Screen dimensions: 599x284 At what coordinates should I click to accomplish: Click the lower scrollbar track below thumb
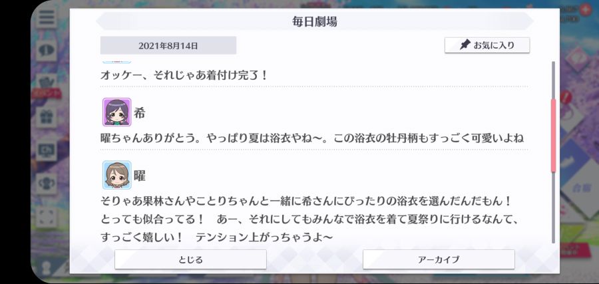coord(553,208)
